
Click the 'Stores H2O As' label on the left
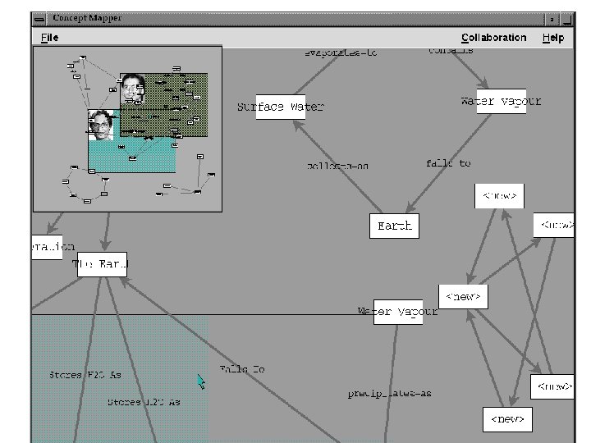(85, 375)
